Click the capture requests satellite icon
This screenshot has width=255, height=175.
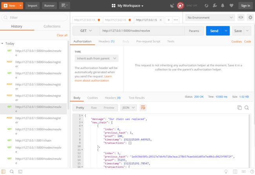[172, 6]
